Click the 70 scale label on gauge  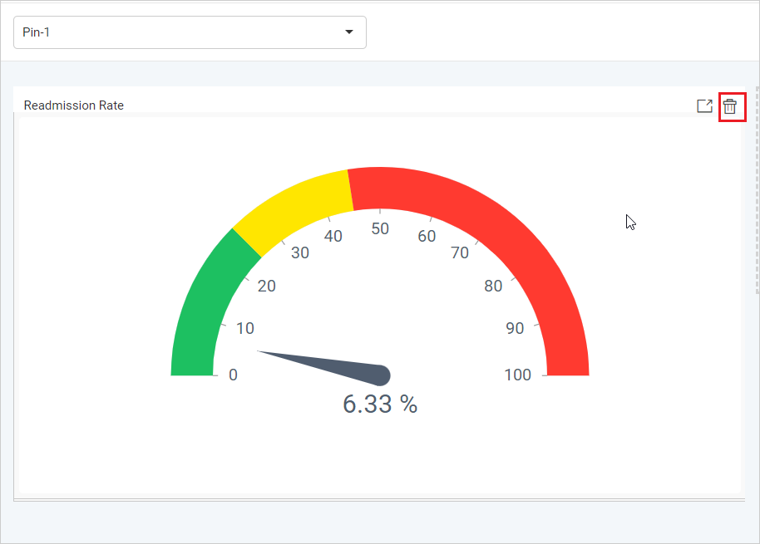460,253
